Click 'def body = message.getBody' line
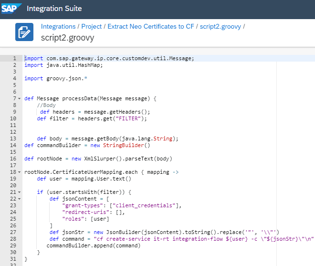 [x=107, y=138]
